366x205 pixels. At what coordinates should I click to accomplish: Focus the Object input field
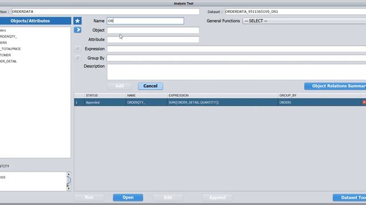pyautogui.click(x=153, y=30)
